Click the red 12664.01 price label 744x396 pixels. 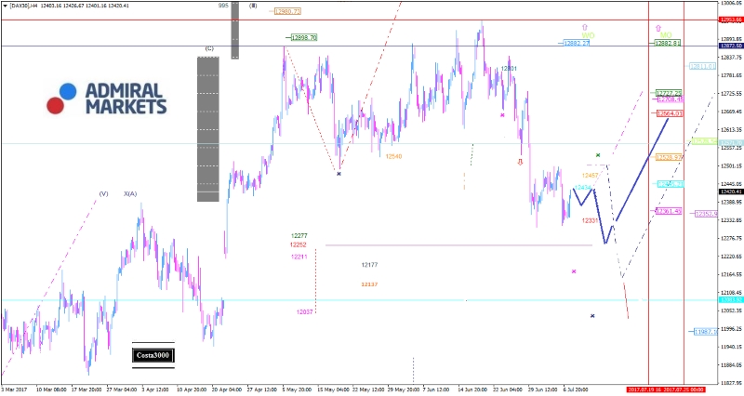pos(670,113)
